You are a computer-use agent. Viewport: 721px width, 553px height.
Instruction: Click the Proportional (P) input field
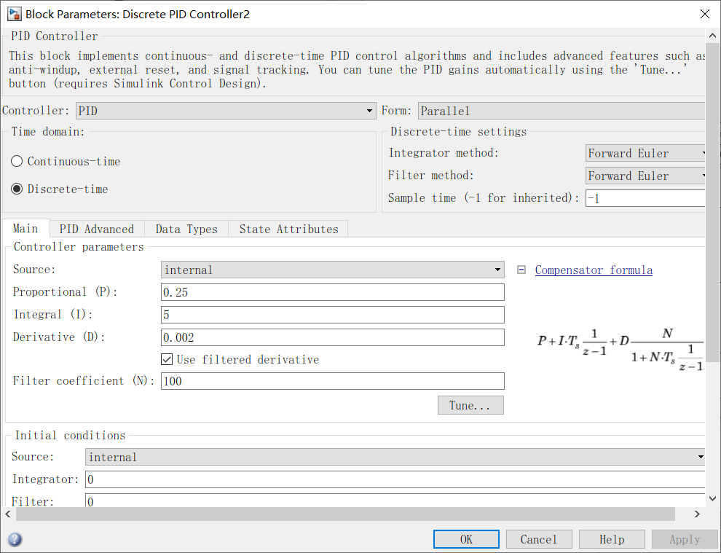332,292
